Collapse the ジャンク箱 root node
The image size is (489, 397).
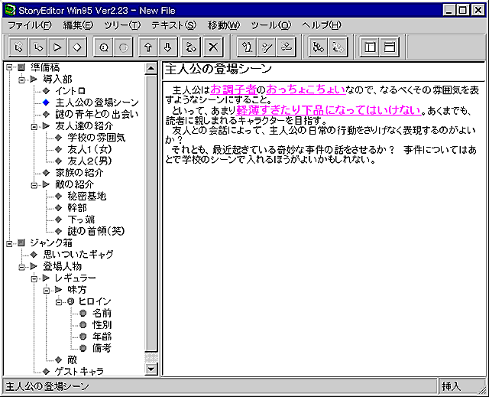click(9, 243)
